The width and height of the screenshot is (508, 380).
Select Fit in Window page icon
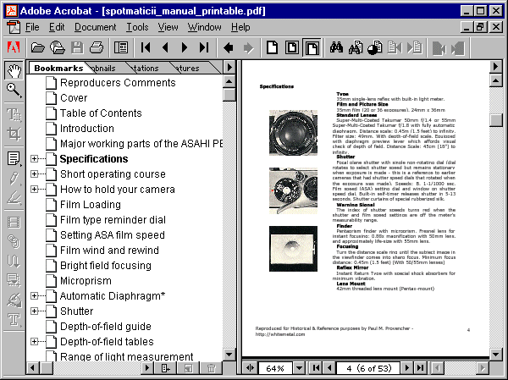(x=292, y=48)
